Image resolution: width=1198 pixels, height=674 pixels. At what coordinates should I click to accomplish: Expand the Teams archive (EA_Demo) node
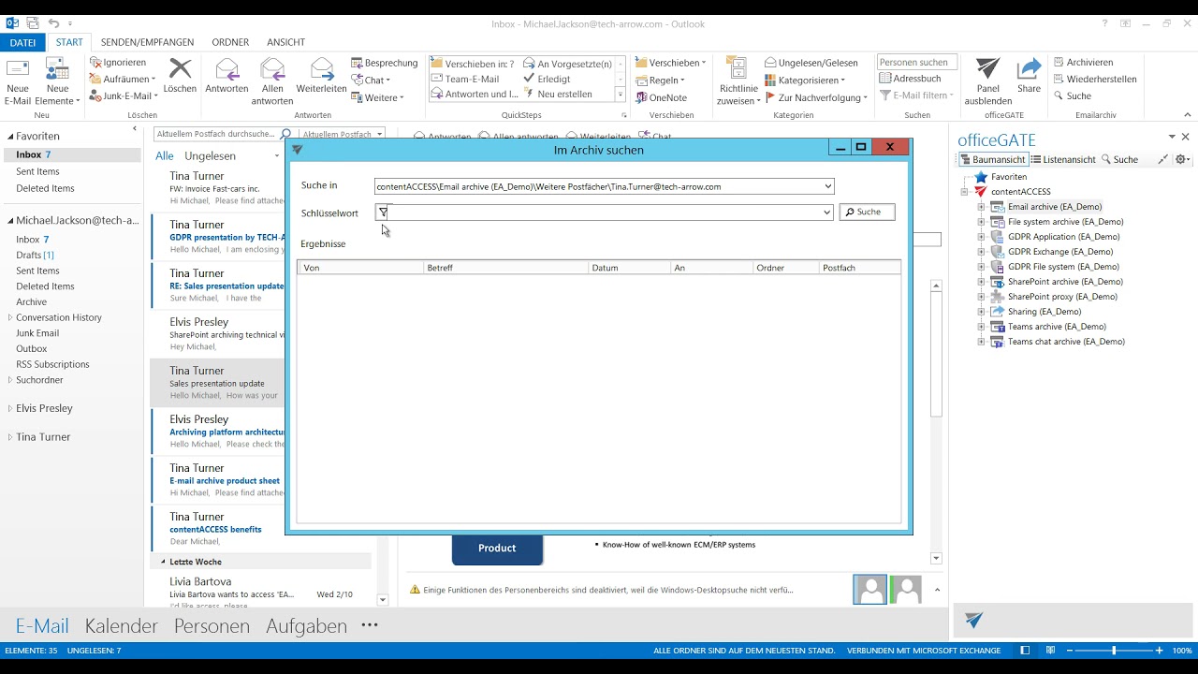(981, 327)
